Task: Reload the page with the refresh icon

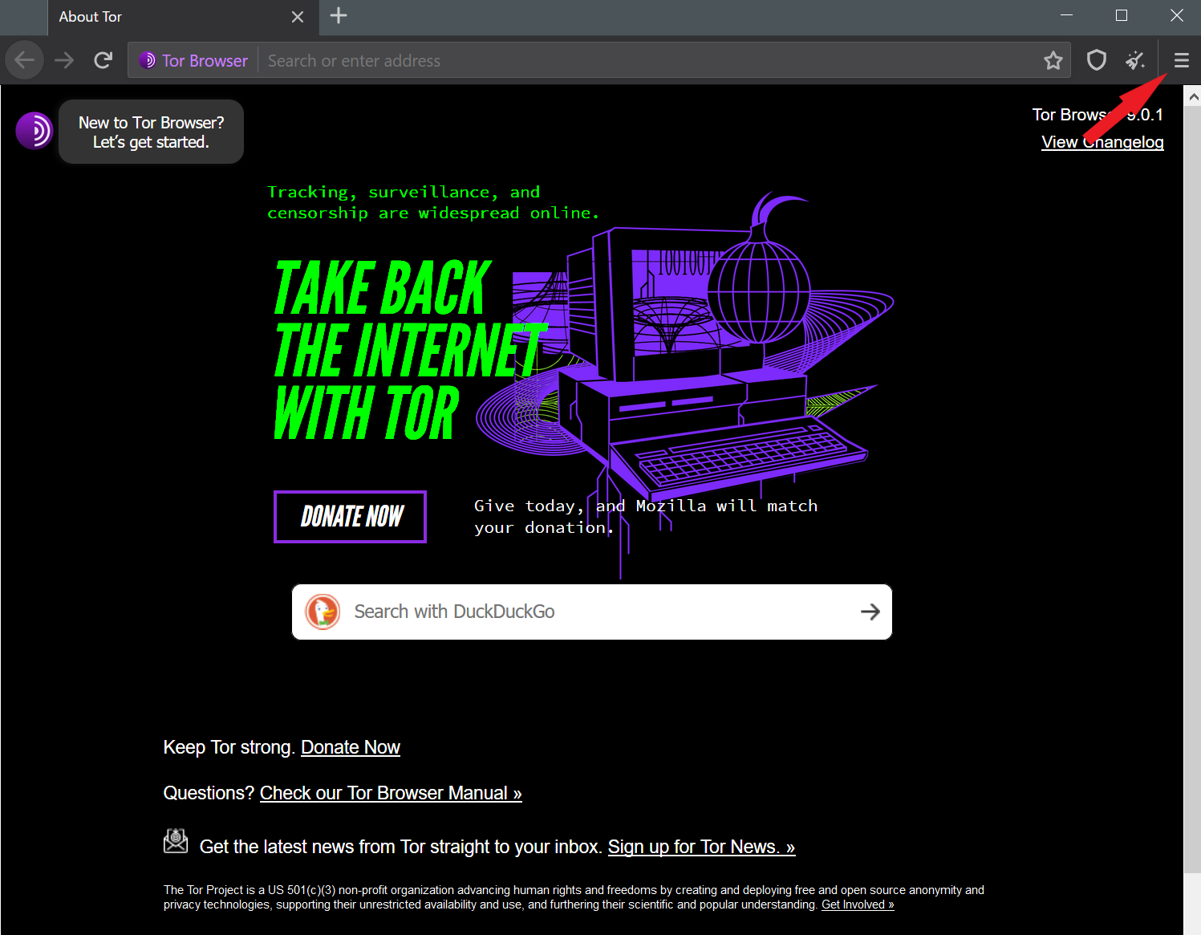Action: (103, 60)
